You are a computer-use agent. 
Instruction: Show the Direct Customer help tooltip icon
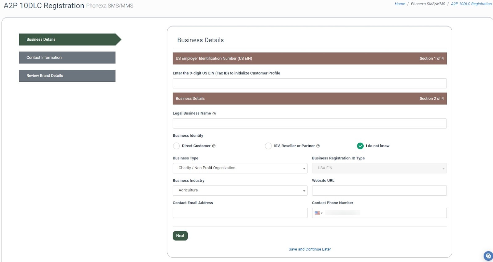pos(214,146)
